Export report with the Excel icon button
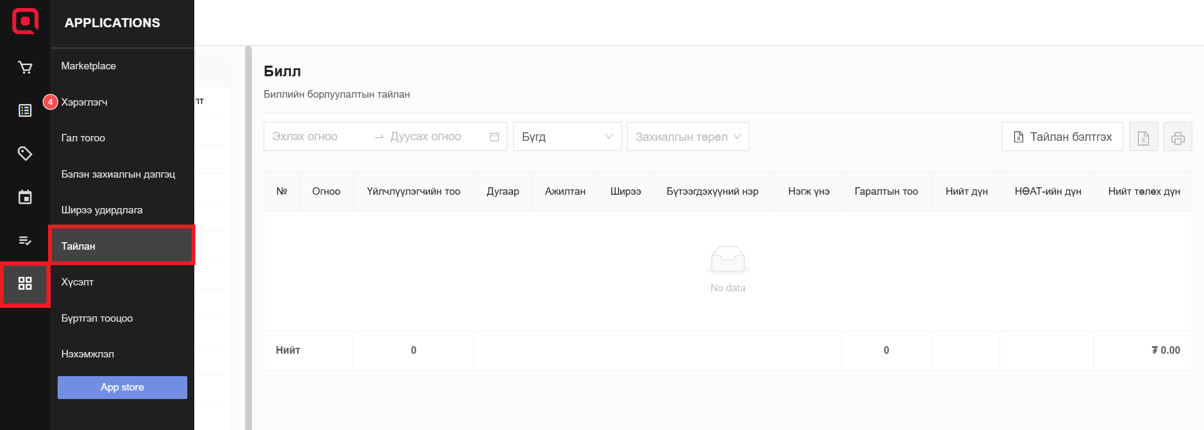Image resolution: width=1204 pixels, height=430 pixels. click(x=1143, y=137)
